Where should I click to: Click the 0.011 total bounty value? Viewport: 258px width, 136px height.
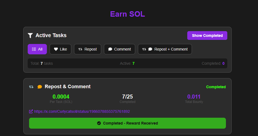click(x=194, y=97)
